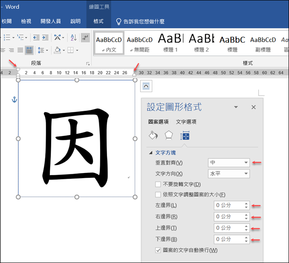This screenshot has height=263, width=289.
Task: Click the Sort A-Z icon
Action: tap(74, 37)
